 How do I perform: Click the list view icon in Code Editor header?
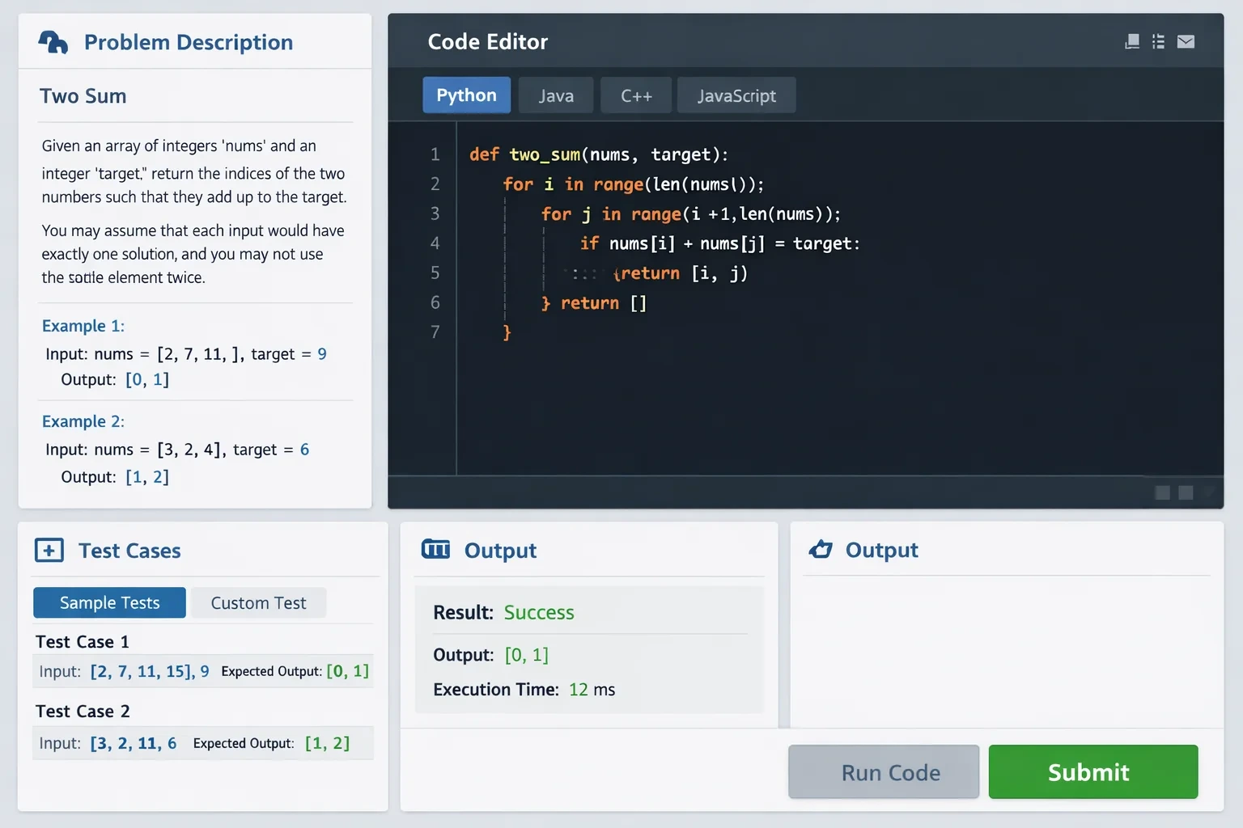[1159, 41]
